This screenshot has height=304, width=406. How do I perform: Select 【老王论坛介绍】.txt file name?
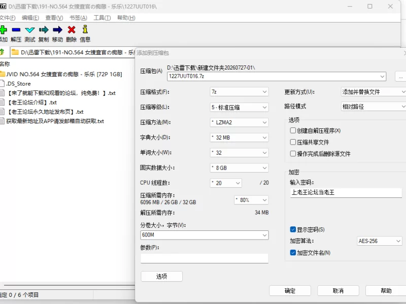click(31, 103)
